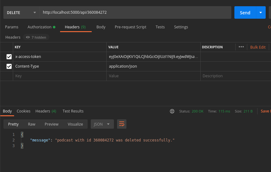Screen dimensions: 271x172
Task: Select the application/json value cell
Action: (153, 66)
